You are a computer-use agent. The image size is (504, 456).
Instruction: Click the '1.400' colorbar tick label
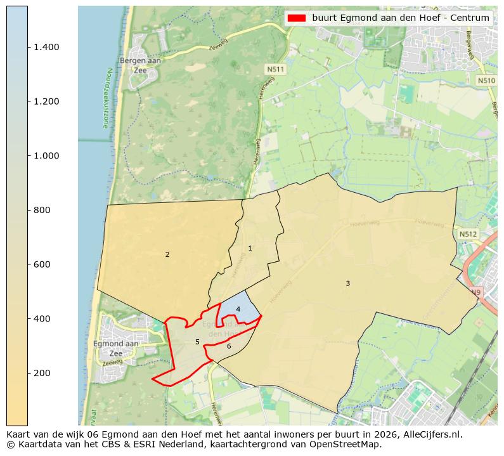pos(46,48)
